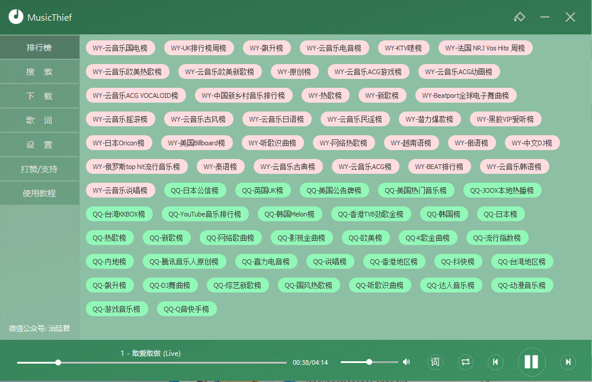Open WY-原创榜 chart

[x=295, y=72]
